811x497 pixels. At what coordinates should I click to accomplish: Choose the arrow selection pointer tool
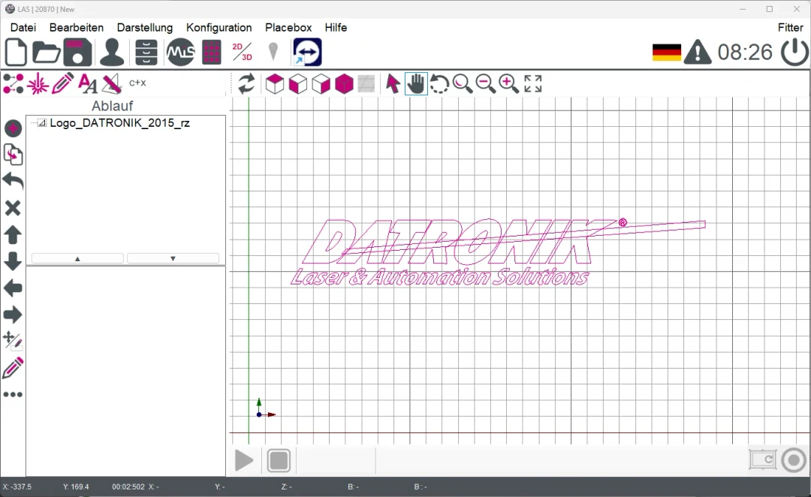(x=393, y=83)
